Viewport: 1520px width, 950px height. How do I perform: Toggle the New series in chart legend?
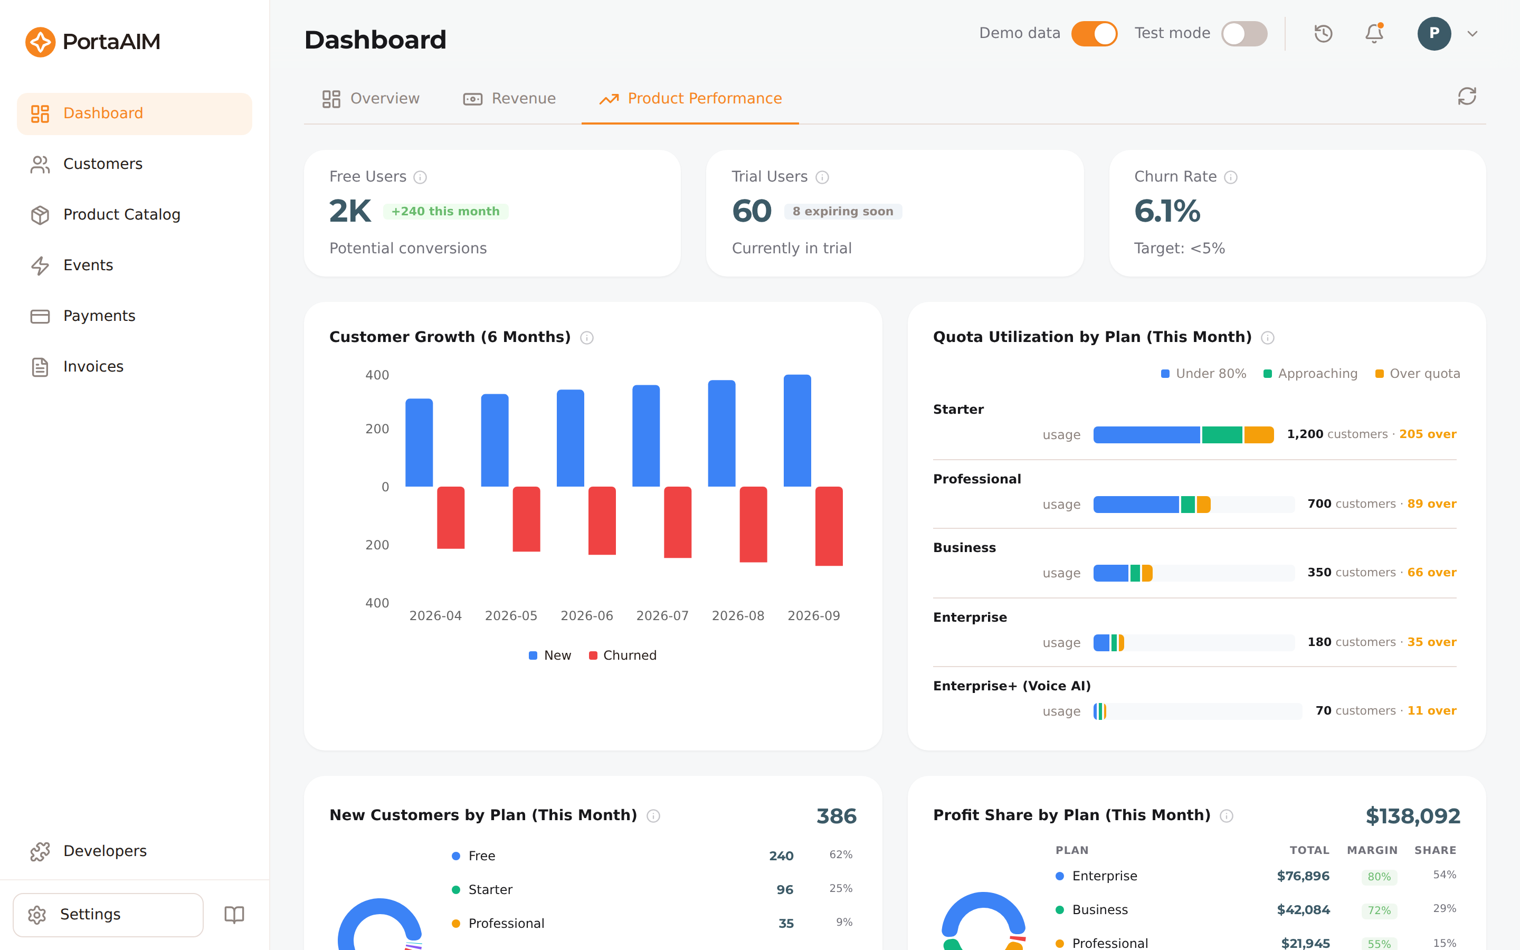point(550,655)
